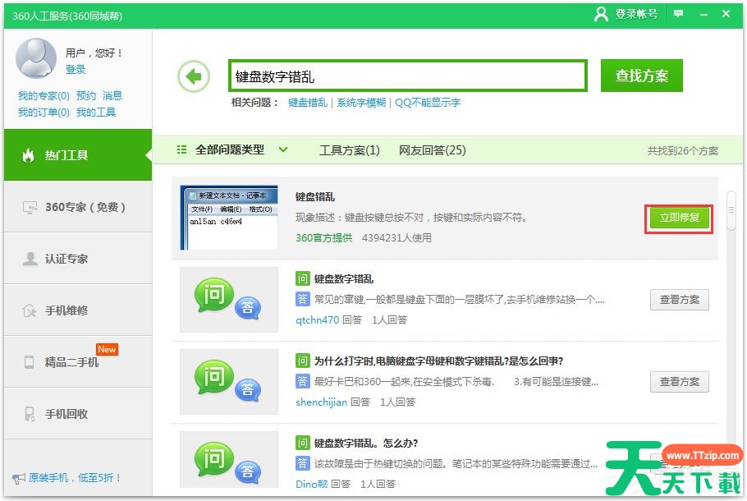The width and height of the screenshot is (747, 501).
Task: Switch to the 网友回答(25) tab
Action: click(x=432, y=150)
